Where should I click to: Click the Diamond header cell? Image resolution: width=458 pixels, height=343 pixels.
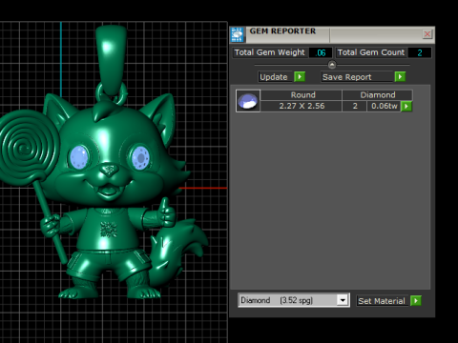(x=378, y=95)
